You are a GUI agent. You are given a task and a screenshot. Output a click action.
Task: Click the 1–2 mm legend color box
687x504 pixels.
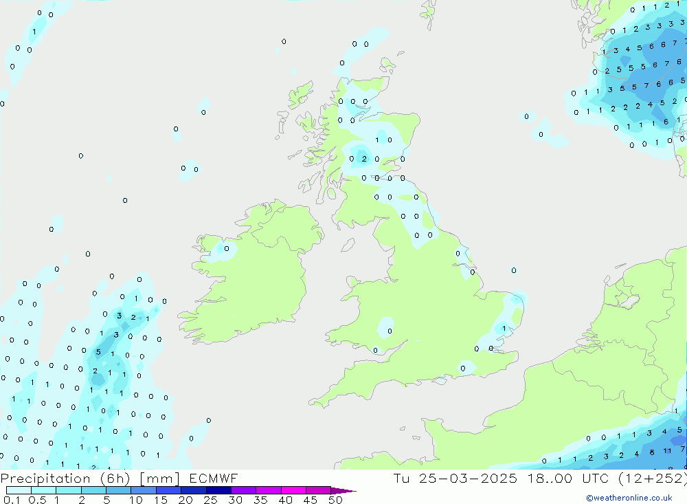coord(69,490)
